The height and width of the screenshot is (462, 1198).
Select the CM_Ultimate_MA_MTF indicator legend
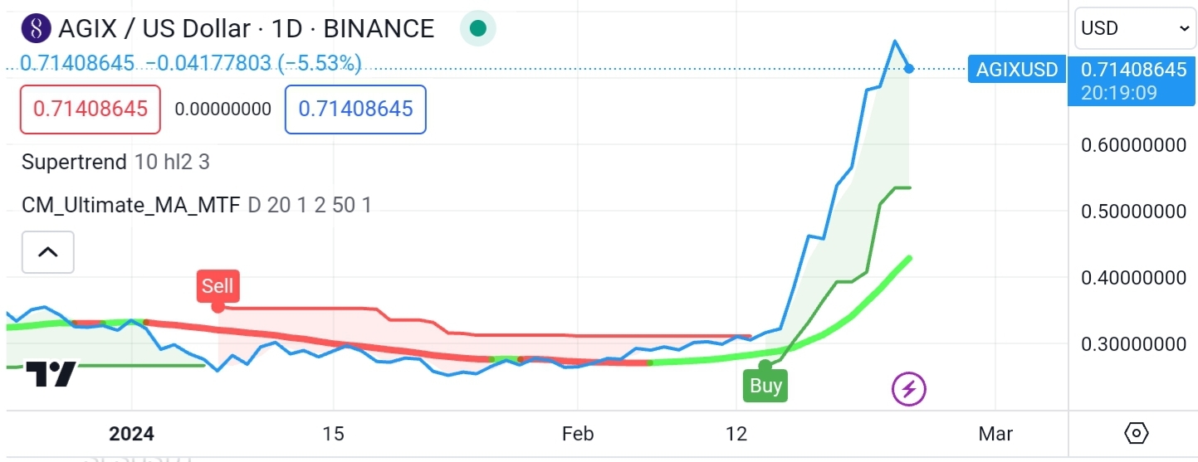(196, 205)
